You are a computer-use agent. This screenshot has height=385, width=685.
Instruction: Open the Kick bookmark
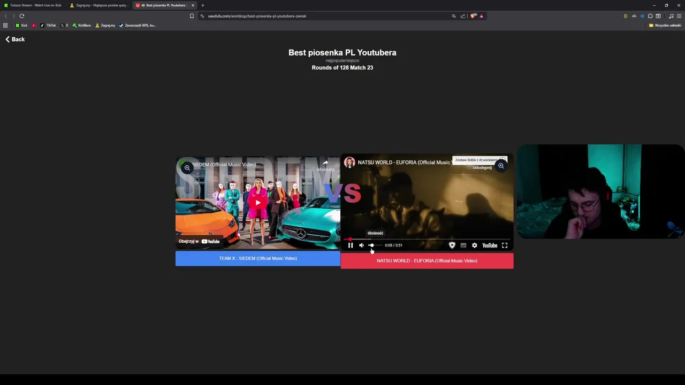(x=21, y=25)
